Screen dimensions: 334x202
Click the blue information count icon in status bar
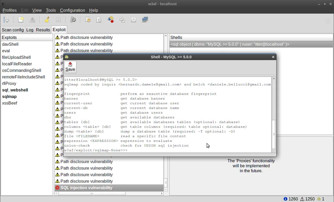click(x=285, y=199)
